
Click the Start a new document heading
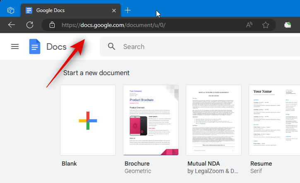pyautogui.click(x=96, y=73)
